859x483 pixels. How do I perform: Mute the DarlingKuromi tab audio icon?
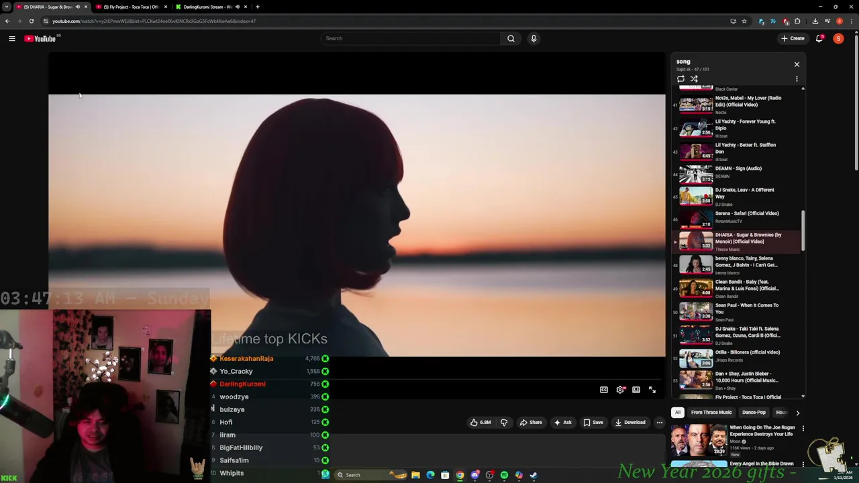tap(237, 7)
